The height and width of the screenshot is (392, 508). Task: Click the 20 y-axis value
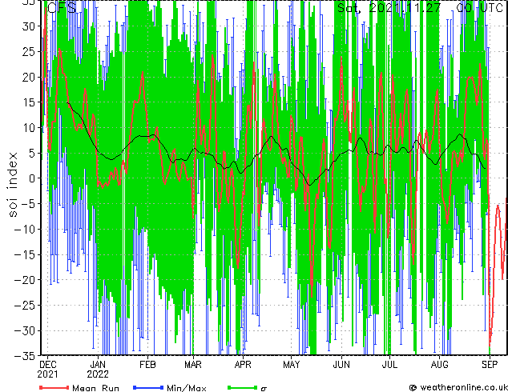(28, 77)
